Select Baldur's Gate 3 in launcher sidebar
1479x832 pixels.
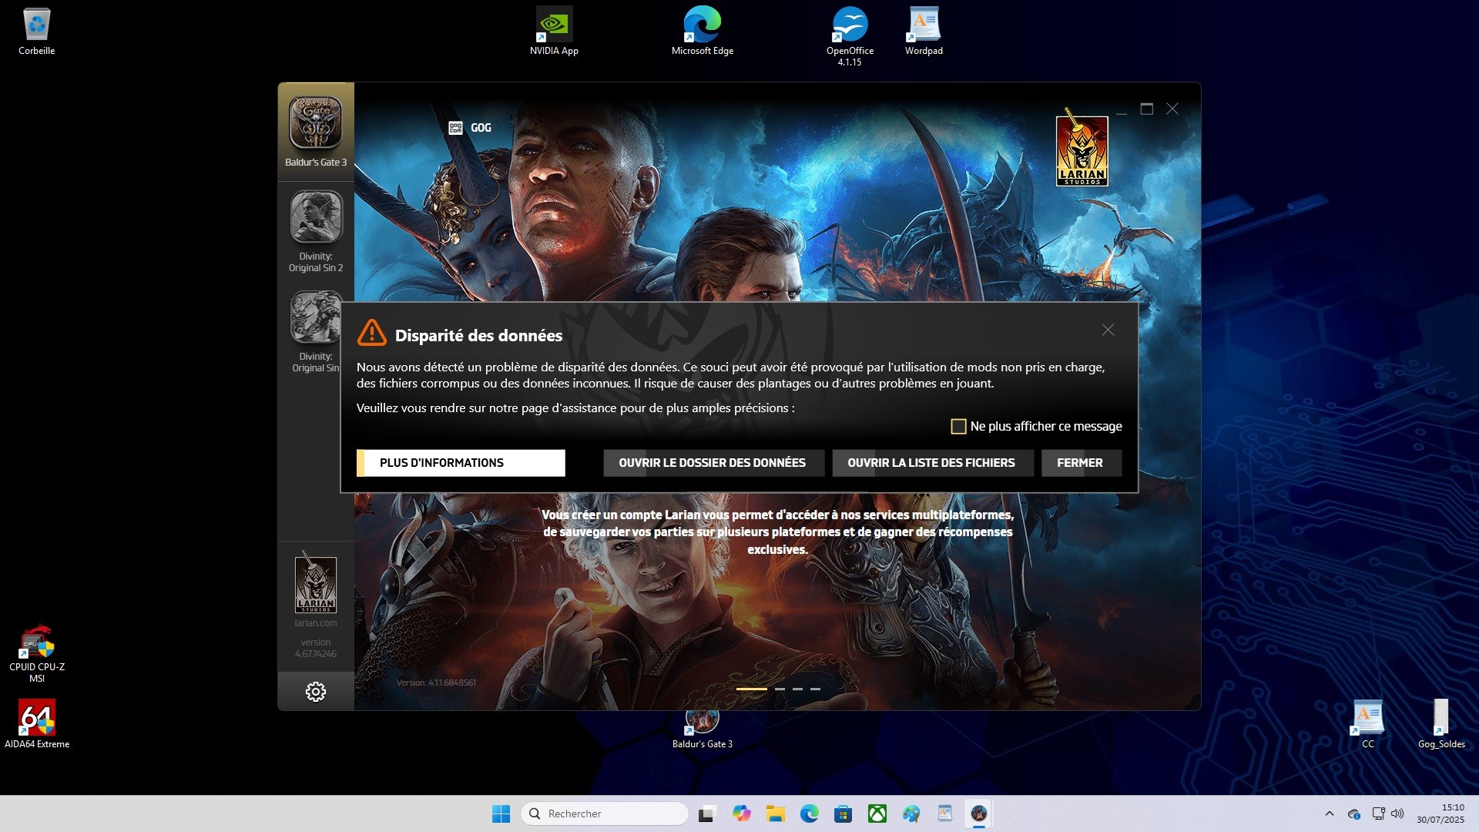pyautogui.click(x=316, y=131)
